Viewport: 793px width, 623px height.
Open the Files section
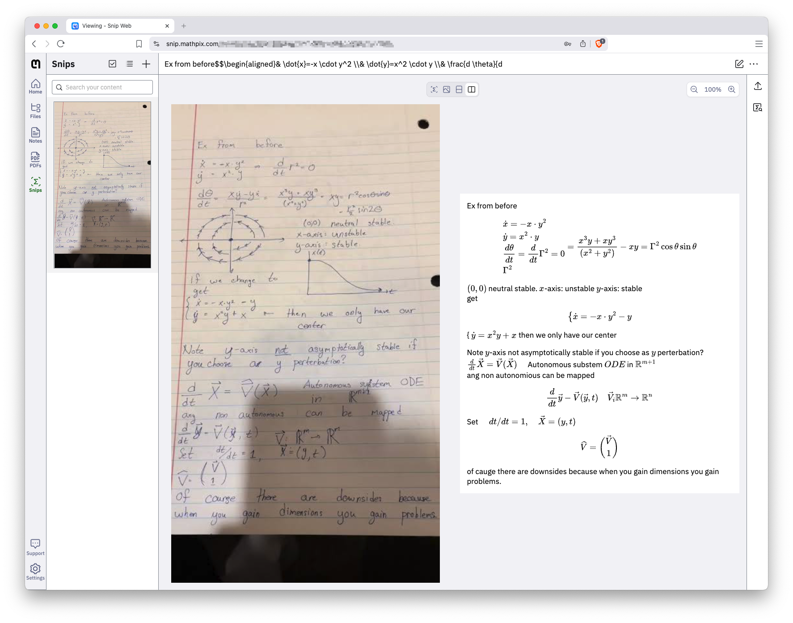point(35,111)
